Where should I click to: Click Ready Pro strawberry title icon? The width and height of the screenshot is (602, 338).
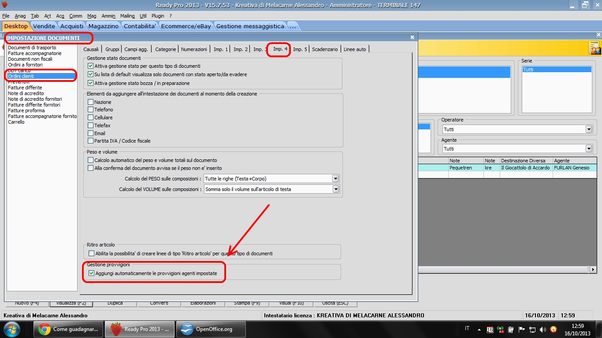click(5, 5)
